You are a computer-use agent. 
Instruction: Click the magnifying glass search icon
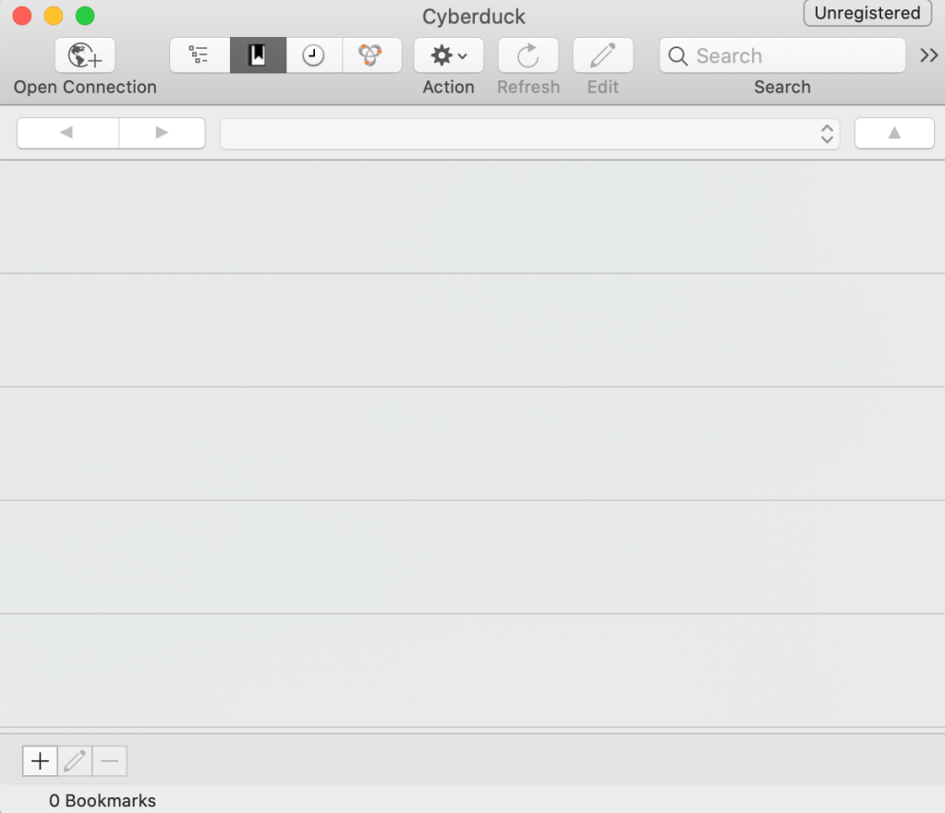(x=678, y=56)
